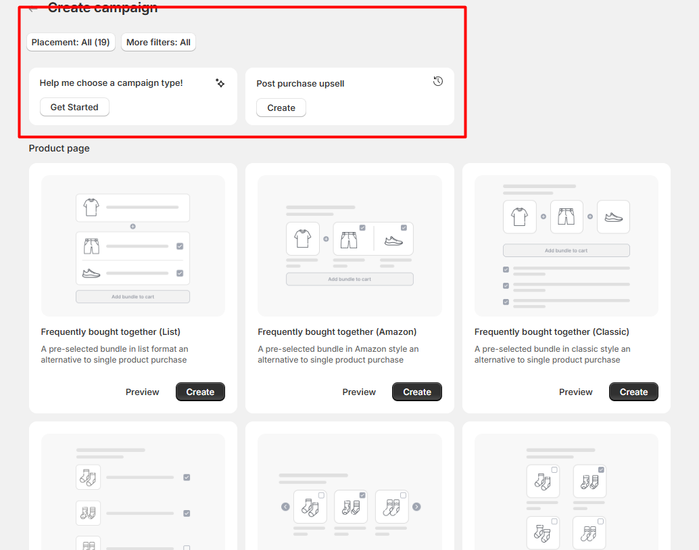Viewport: 699px width, 550px height.
Task: Click the sock grid layout preview thumbnail
Action: pyautogui.click(x=566, y=492)
